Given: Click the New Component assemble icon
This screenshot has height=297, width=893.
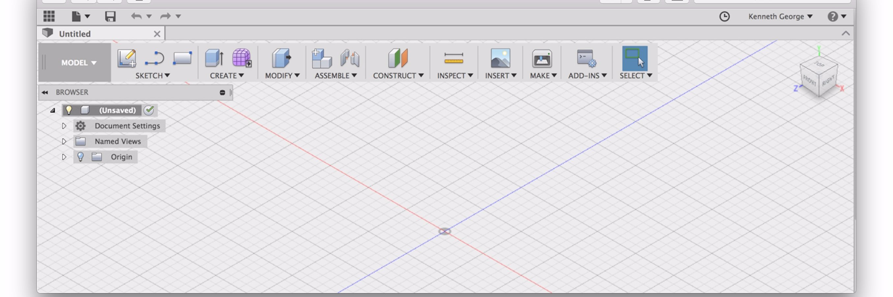Looking at the screenshot, I should click(321, 58).
